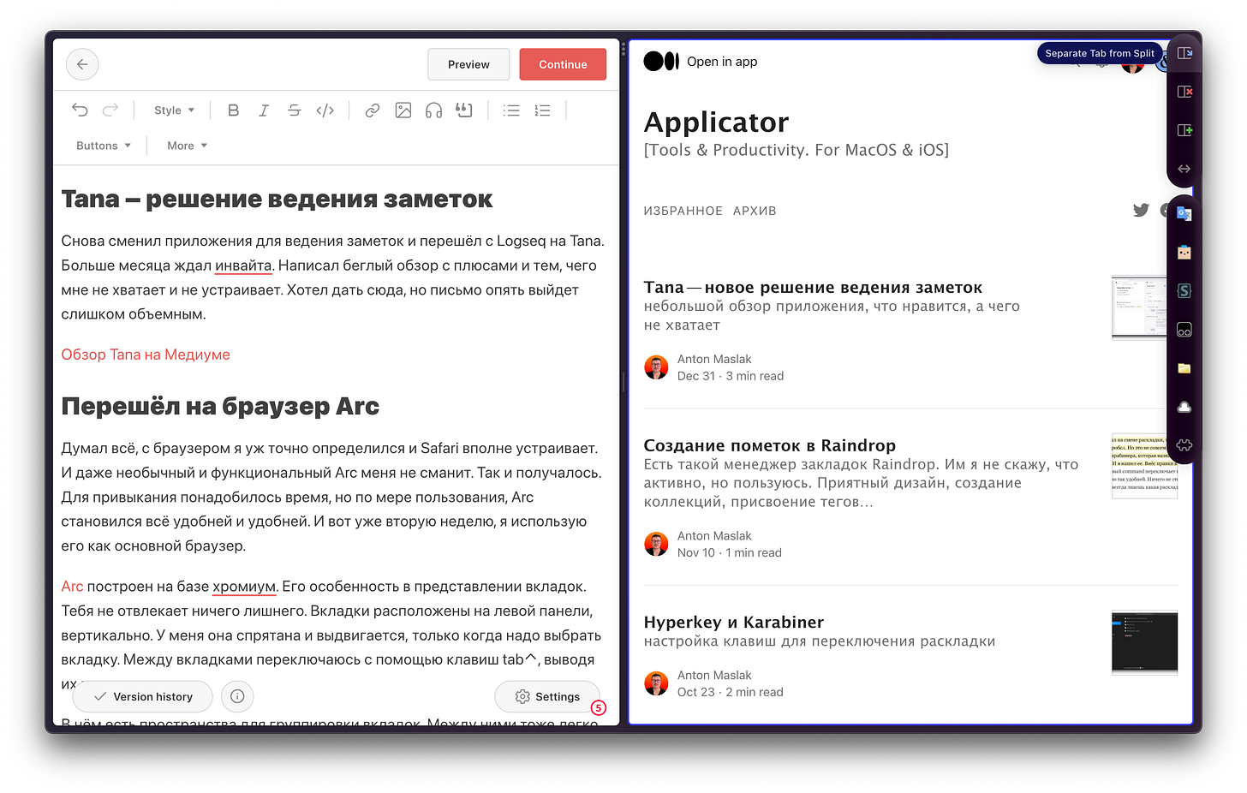The image size is (1247, 793).
Task: Open the Hyperkey article thumbnail
Action: tap(1144, 642)
